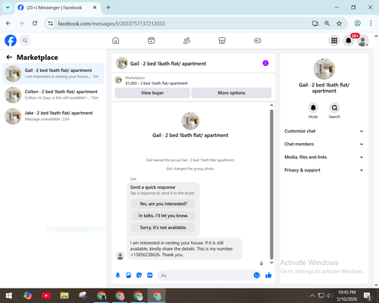This screenshot has width=379, height=303.
Task: Open a new browser tab
Action: [108, 8]
